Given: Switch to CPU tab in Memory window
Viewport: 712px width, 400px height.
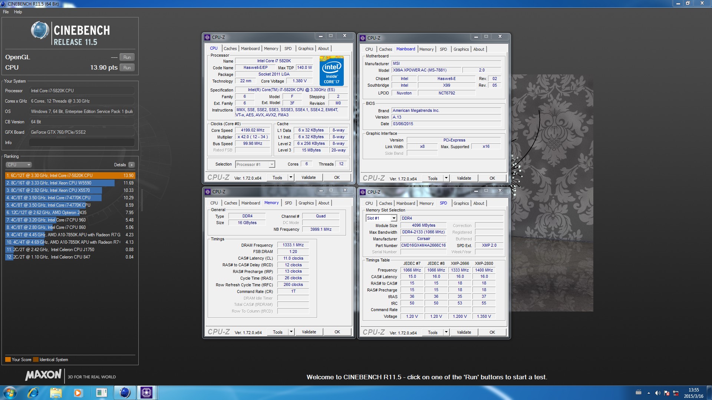Looking at the screenshot, I should click(x=214, y=203).
